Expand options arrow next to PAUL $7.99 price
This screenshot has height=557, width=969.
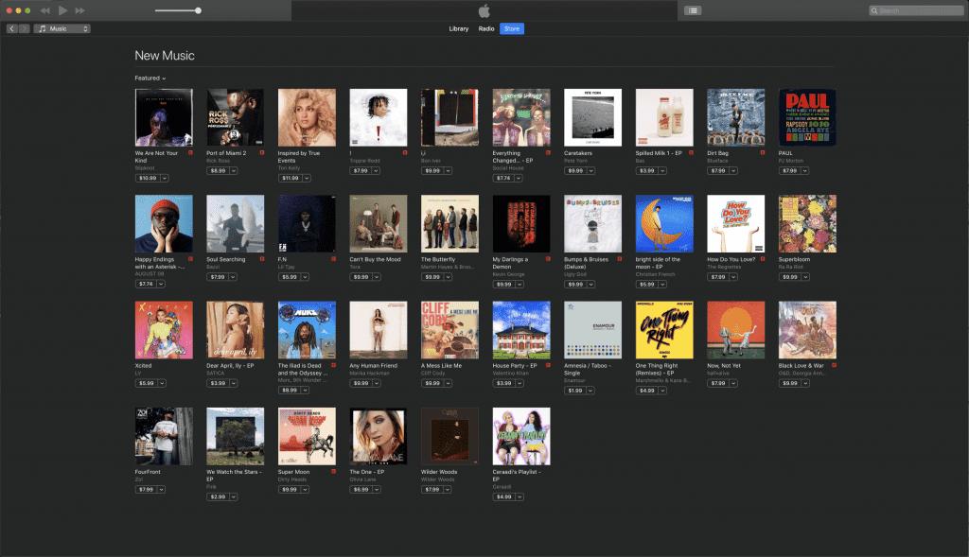(805, 170)
